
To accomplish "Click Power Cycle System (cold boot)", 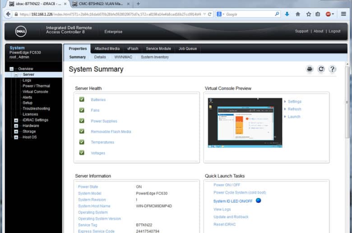I will click(x=240, y=192).
